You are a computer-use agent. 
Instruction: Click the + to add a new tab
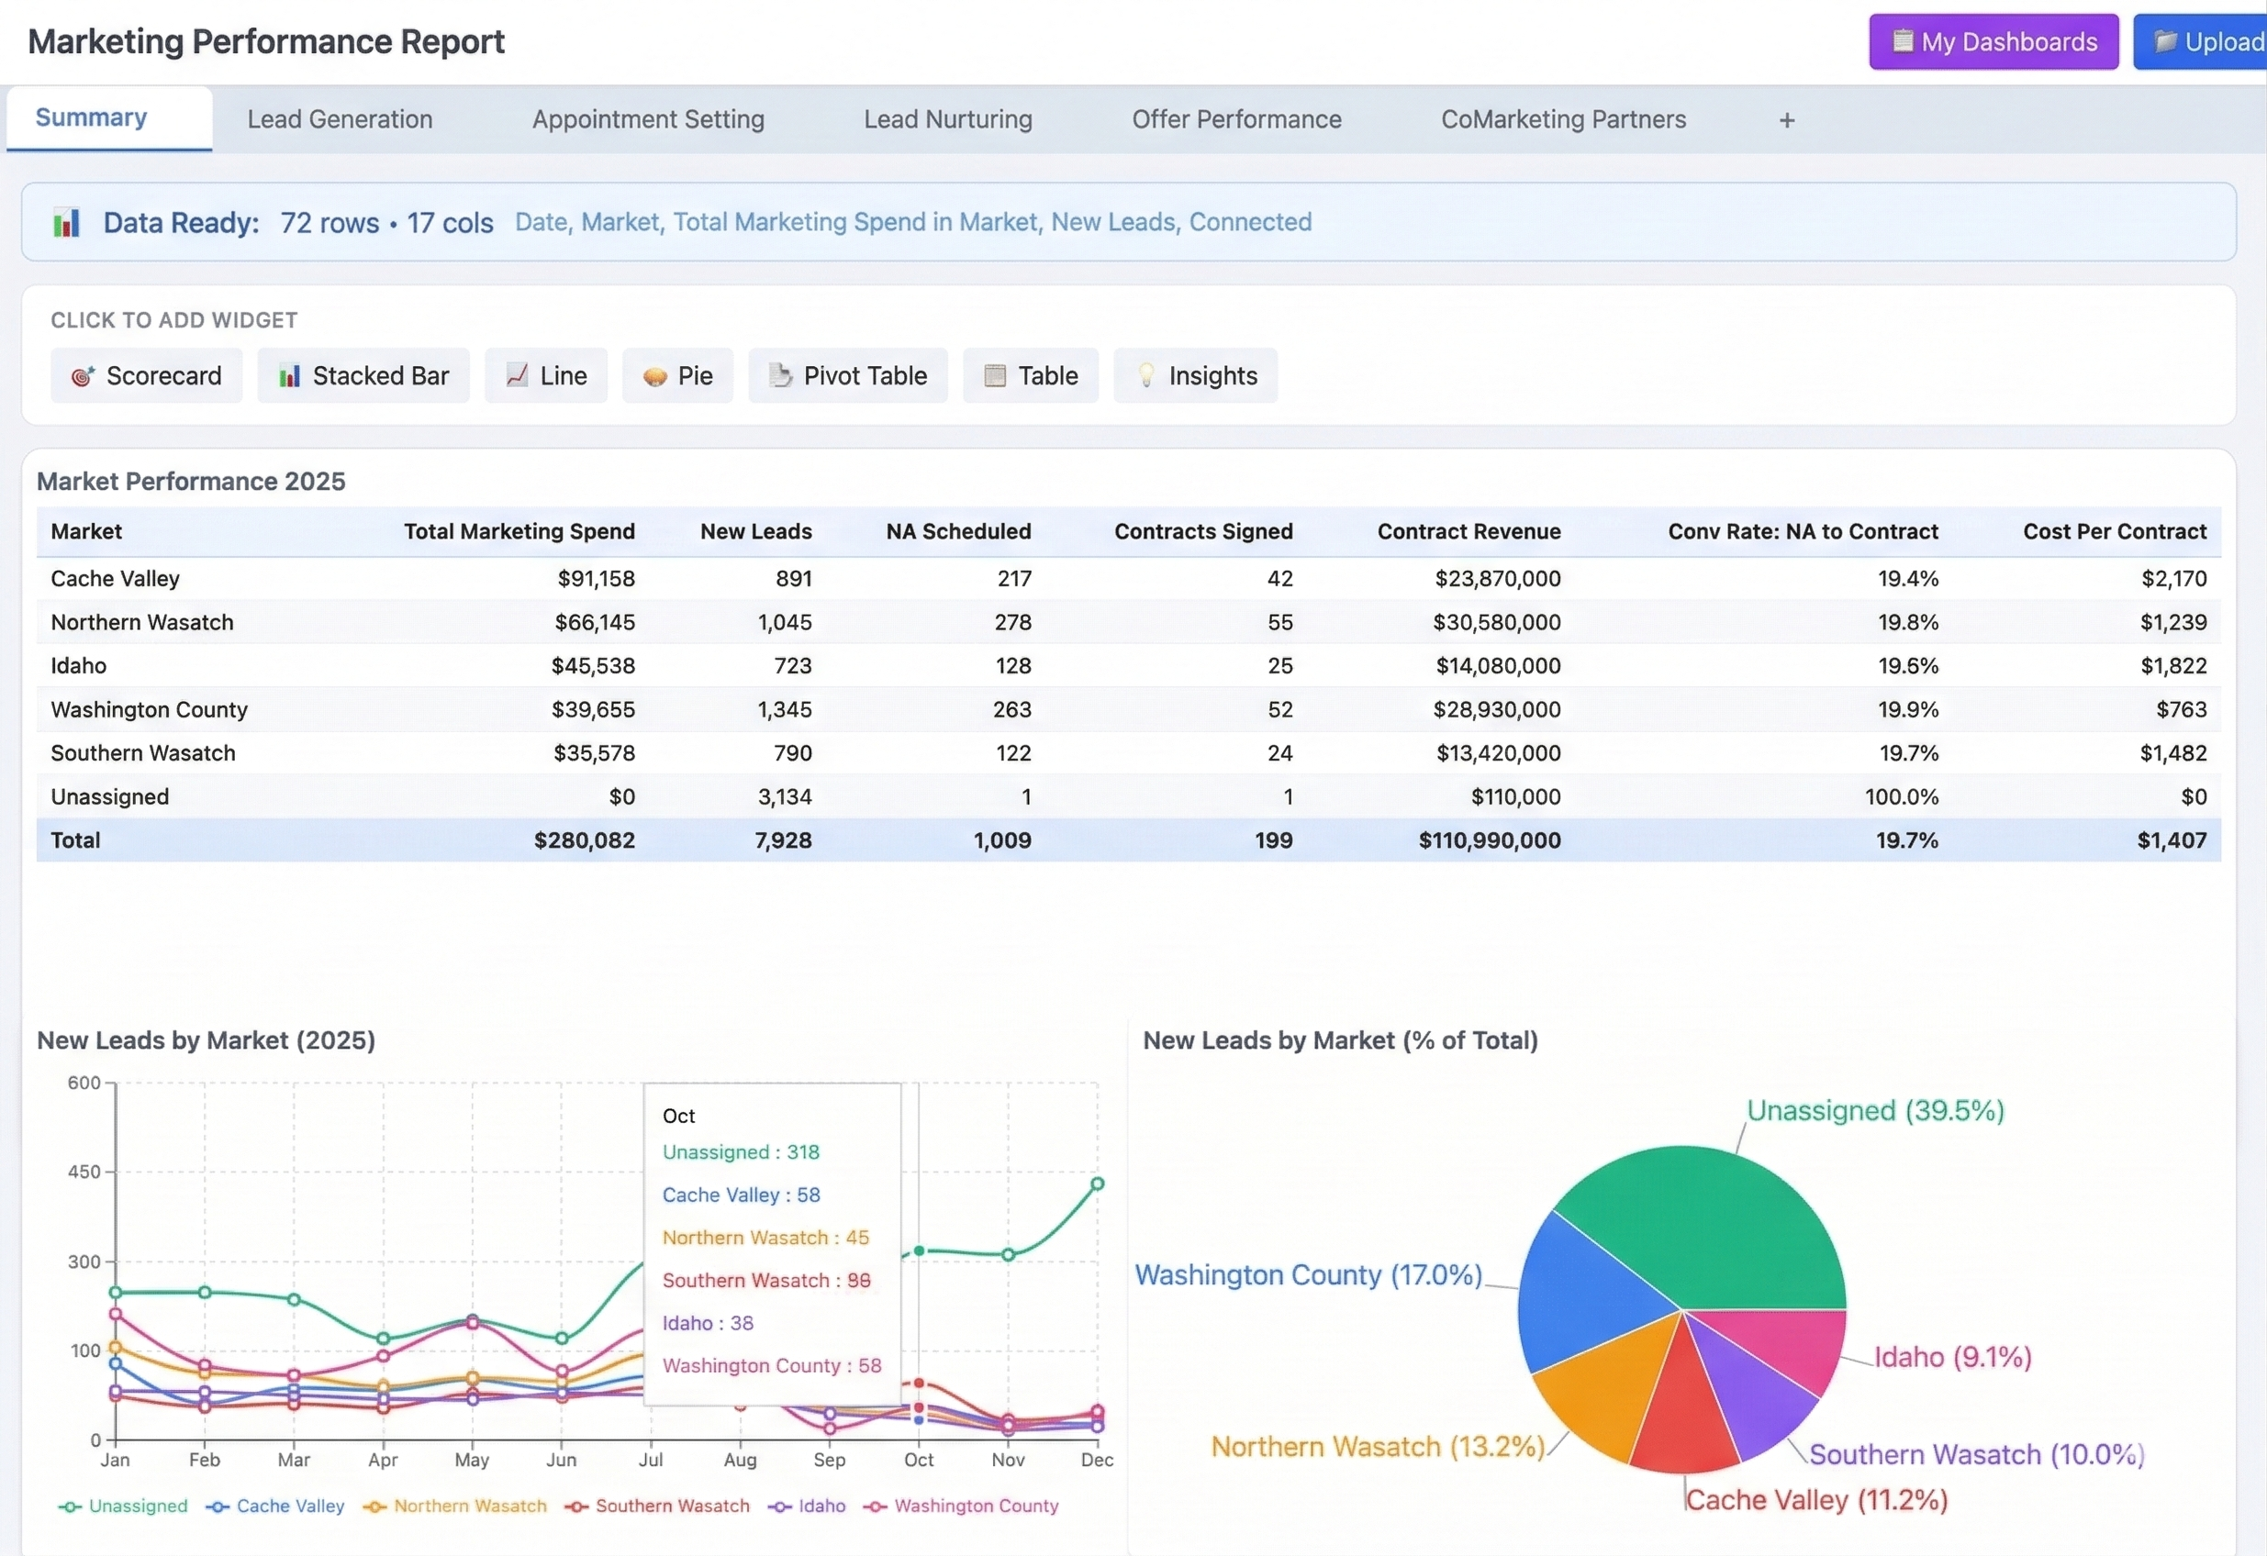point(1786,119)
